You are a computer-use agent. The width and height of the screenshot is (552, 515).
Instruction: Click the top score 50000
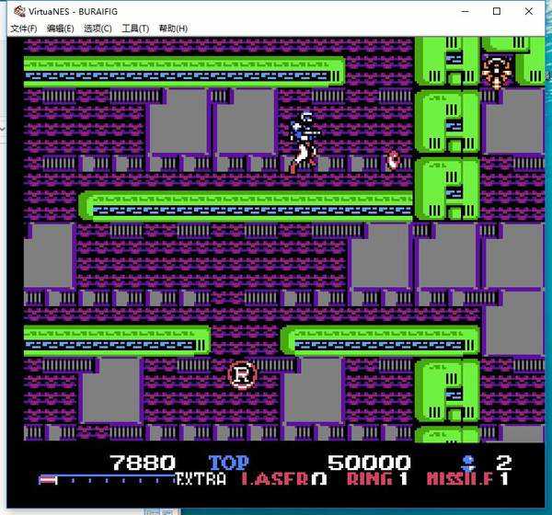tap(369, 463)
